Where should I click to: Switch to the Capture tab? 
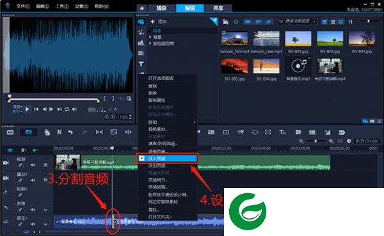162,8
